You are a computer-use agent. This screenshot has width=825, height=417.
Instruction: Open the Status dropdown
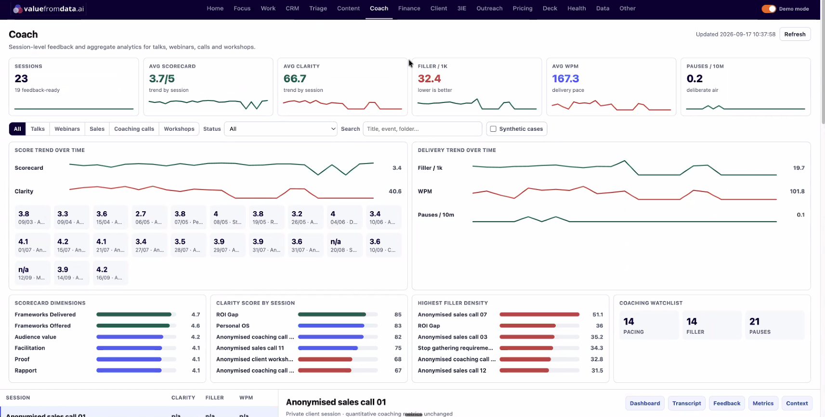281,129
